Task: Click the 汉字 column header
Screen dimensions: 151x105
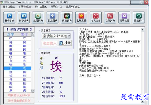Action: [x=10, y=34]
